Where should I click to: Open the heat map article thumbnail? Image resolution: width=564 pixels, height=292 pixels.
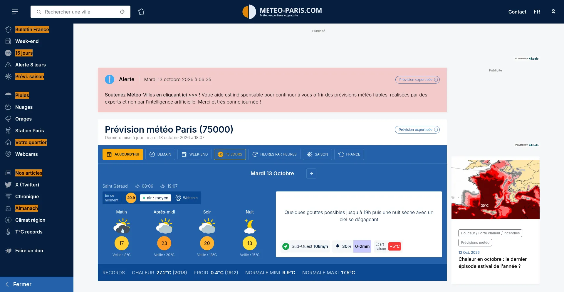coord(496,189)
